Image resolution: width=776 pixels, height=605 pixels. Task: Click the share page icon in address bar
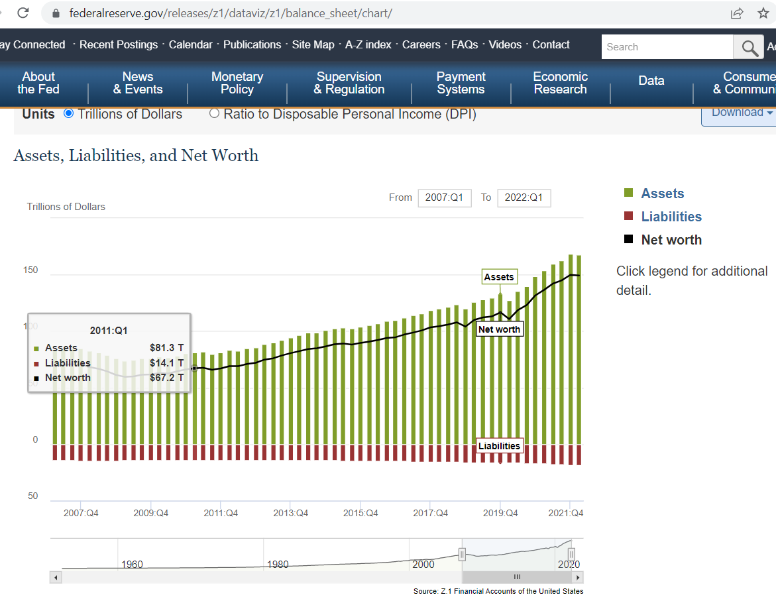coord(736,13)
